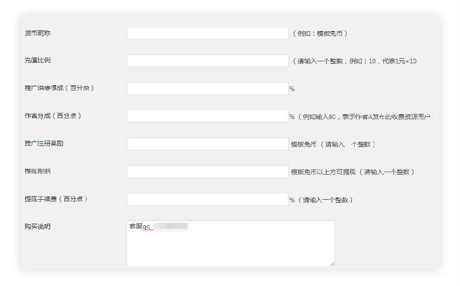Click the 推广消费提成（百分点）label
The image size is (460, 286).
click(59, 88)
